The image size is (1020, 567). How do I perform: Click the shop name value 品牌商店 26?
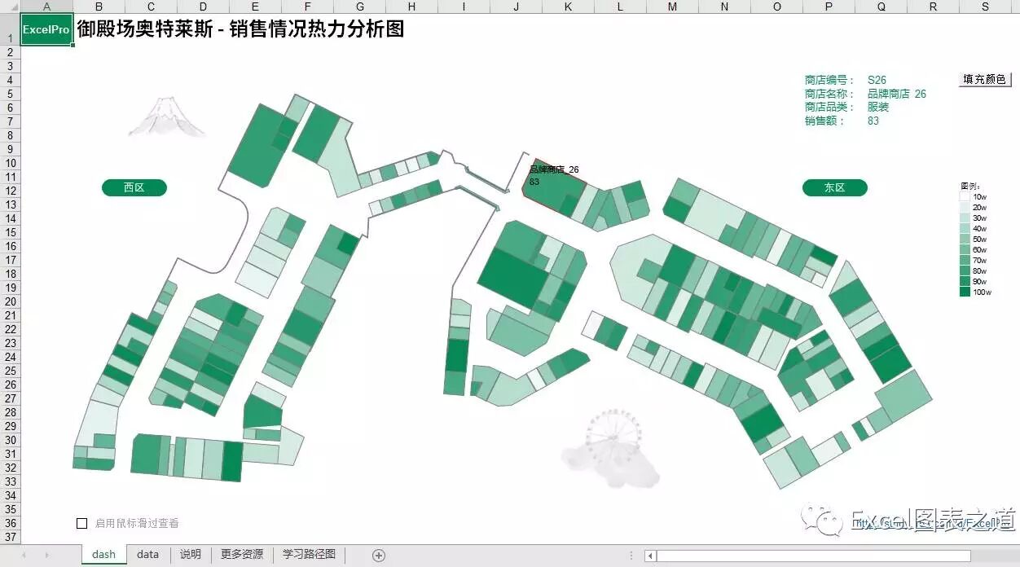[x=897, y=94]
